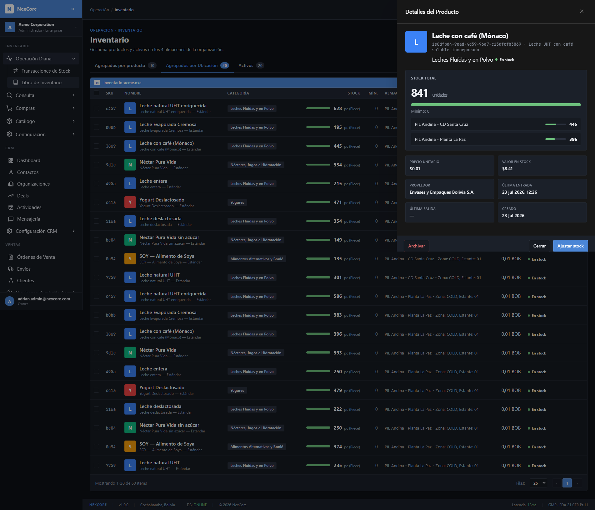Click the Consulta search icon
This screenshot has width=595, height=510.
(9, 95)
